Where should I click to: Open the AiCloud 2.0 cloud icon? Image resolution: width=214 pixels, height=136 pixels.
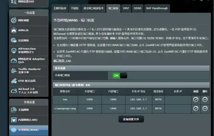14,91
